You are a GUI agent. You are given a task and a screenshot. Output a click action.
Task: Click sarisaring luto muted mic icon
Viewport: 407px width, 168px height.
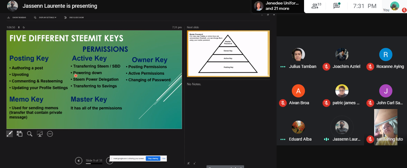point(370,139)
